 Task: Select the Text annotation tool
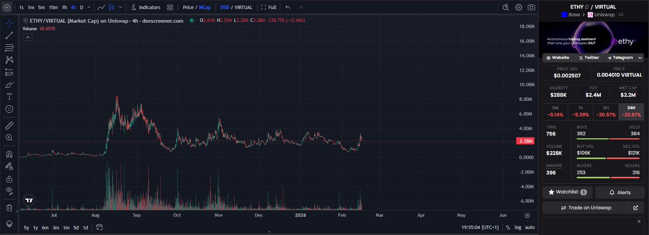point(9,96)
